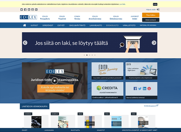This screenshot has width=181, height=132.
Task: Open the first DIGIKIRJA book cover
Action: [36, 122]
